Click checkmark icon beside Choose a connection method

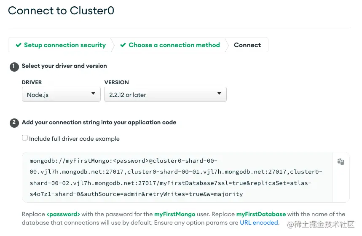click(123, 45)
